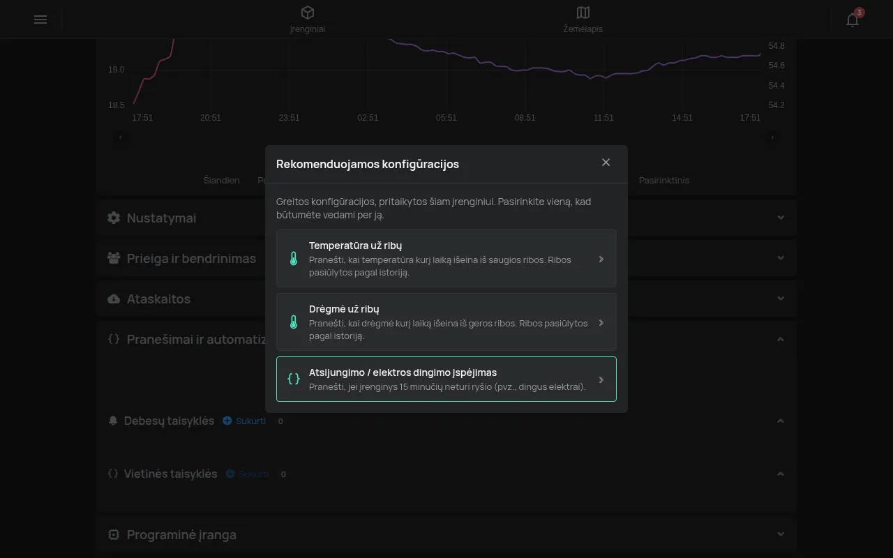Click the Nustatymai gear icon
This screenshot has width=893, height=558.
point(114,218)
